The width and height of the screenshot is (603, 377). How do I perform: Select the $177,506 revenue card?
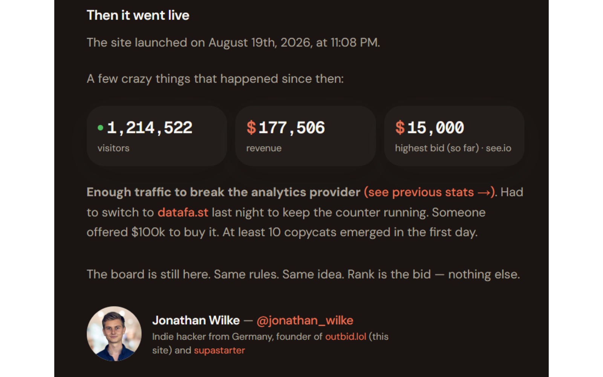pyautogui.click(x=306, y=136)
